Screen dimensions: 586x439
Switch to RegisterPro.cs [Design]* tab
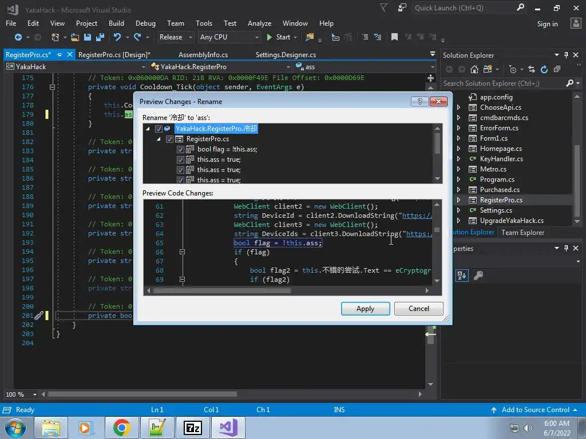114,55
